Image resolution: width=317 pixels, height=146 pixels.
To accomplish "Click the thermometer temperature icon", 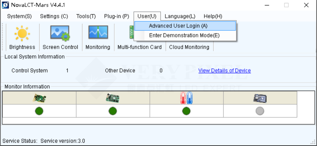I will 186,98.
